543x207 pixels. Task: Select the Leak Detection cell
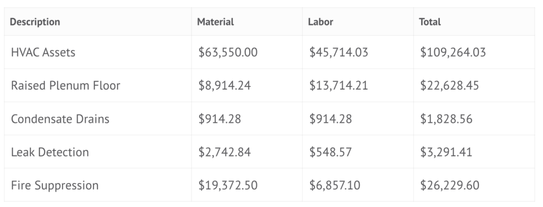[x=50, y=152]
